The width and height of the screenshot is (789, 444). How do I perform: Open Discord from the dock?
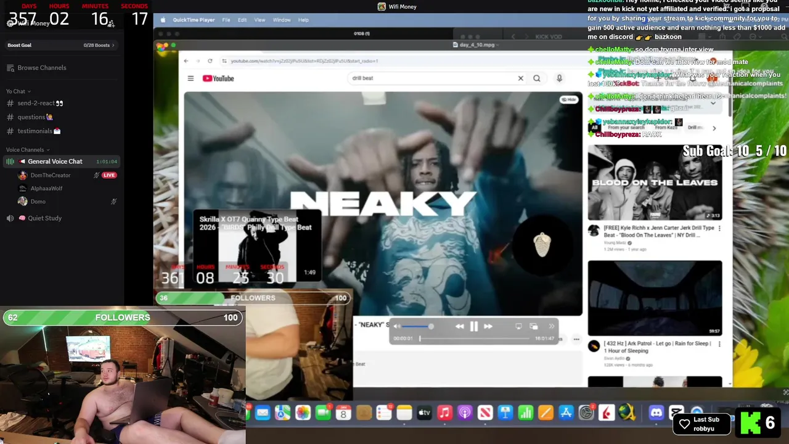[x=656, y=413]
